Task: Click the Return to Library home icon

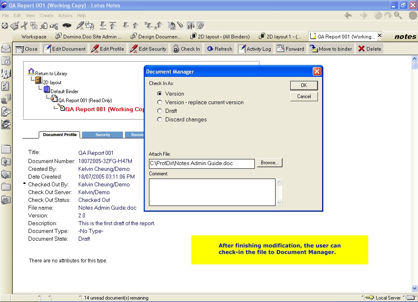Action: point(31,73)
